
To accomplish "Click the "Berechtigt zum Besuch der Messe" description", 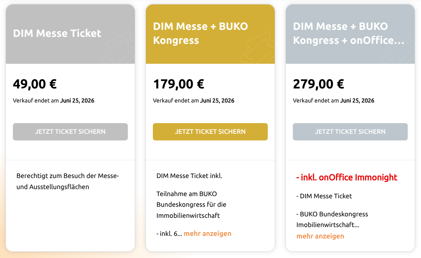I will point(67,181).
